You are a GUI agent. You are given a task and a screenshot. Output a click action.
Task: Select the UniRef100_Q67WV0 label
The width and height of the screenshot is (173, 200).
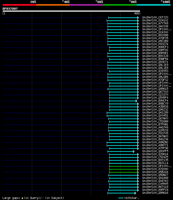(155, 118)
